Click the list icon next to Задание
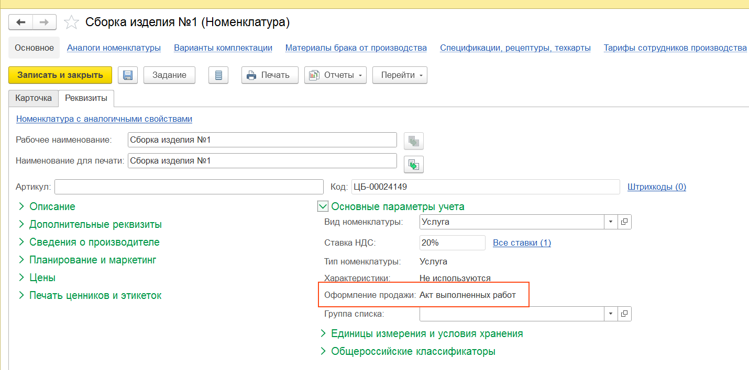Screen dimensions: 749x370 click(218, 75)
